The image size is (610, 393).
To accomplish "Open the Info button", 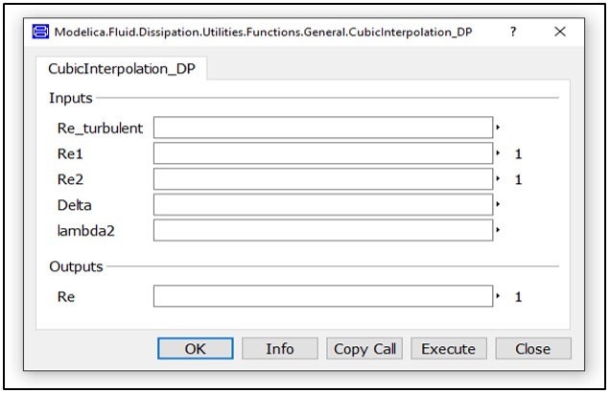I will tap(280, 348).
